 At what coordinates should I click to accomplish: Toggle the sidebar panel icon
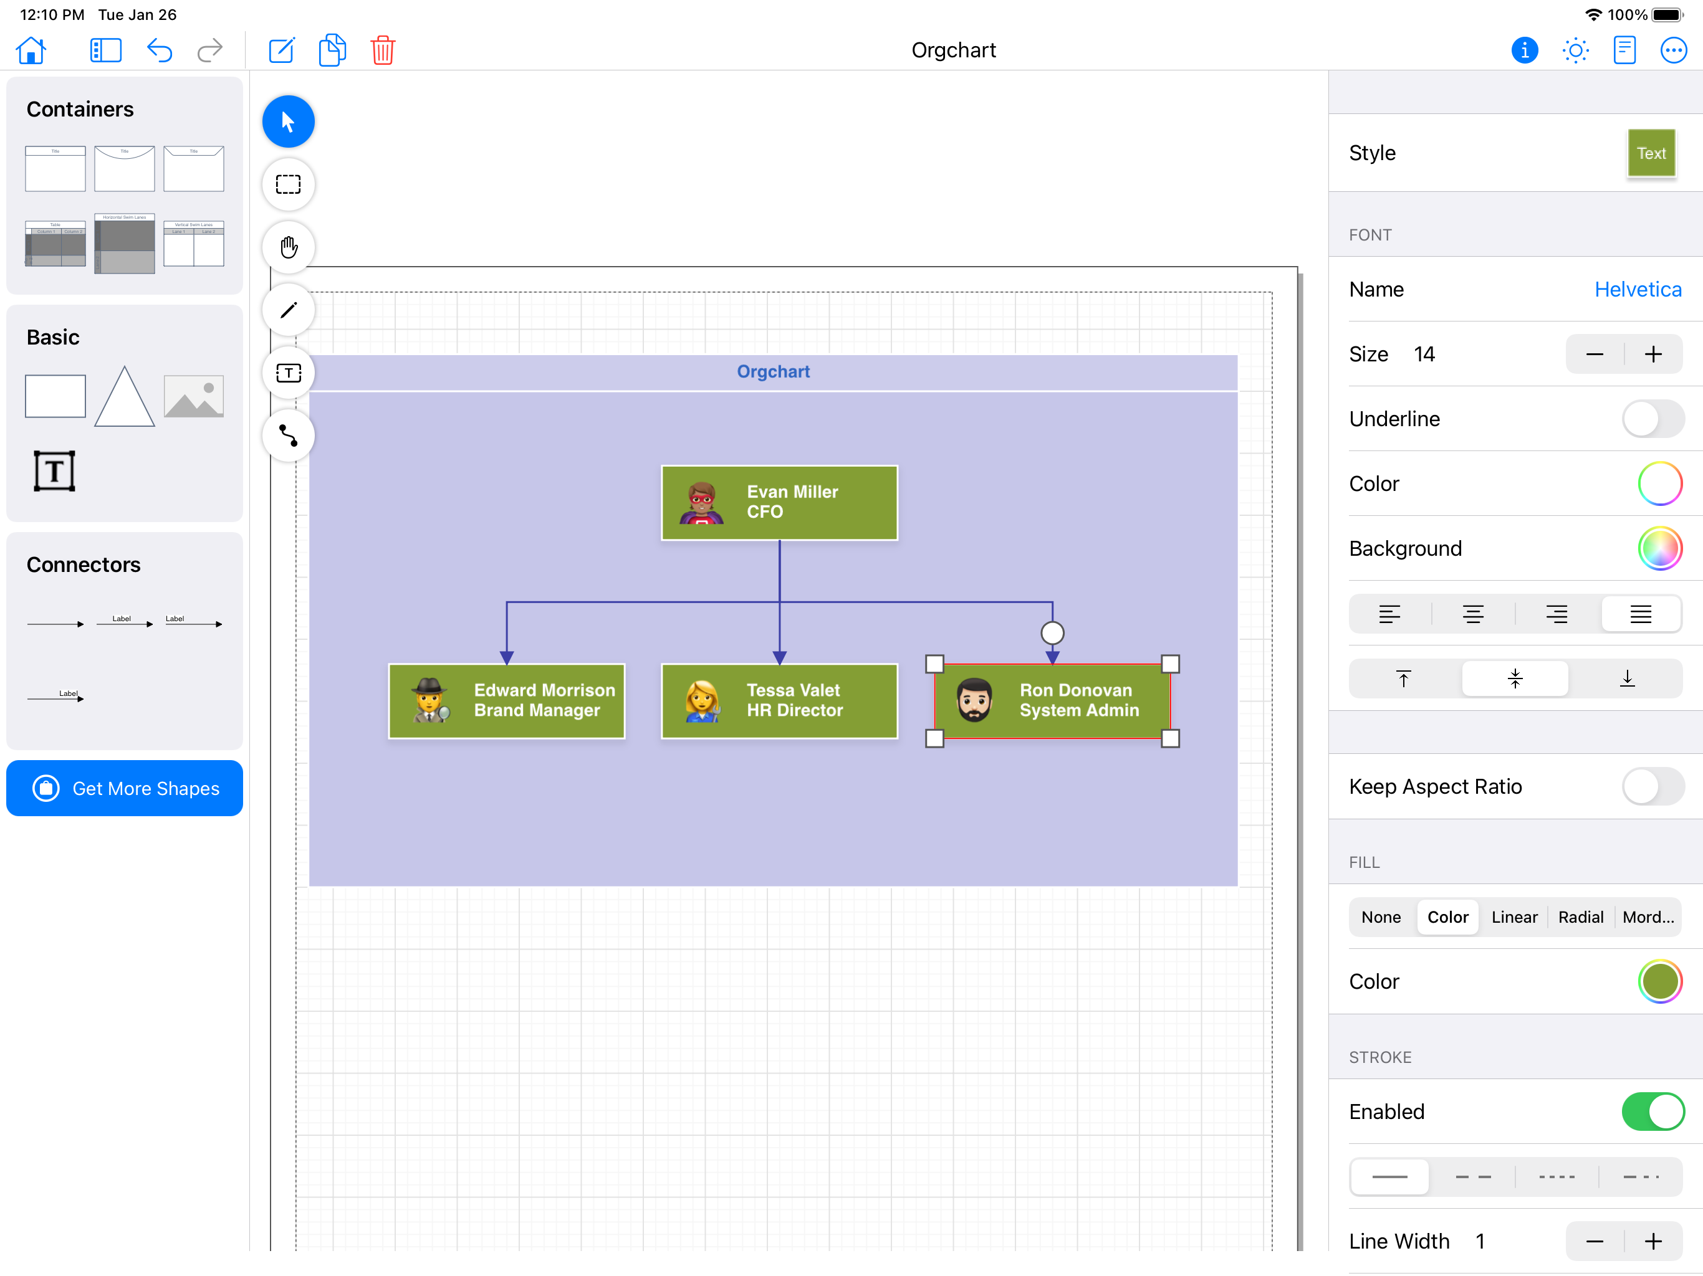click(x=105, y=51)
